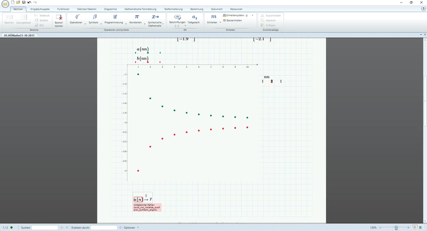The width and height of the screenshot is (427, 231).
Task: Insert a Textblock
Action: [x=42, y=15]
